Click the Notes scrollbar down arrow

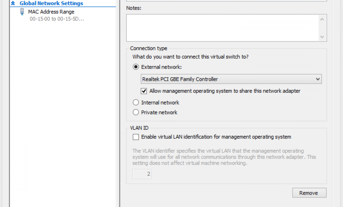tap(322, 37)
